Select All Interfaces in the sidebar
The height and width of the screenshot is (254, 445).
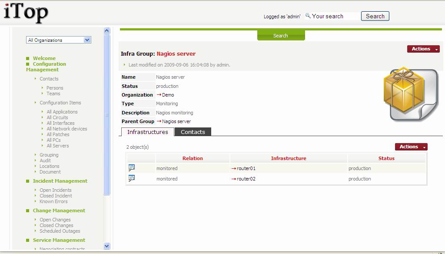(60, 123)
